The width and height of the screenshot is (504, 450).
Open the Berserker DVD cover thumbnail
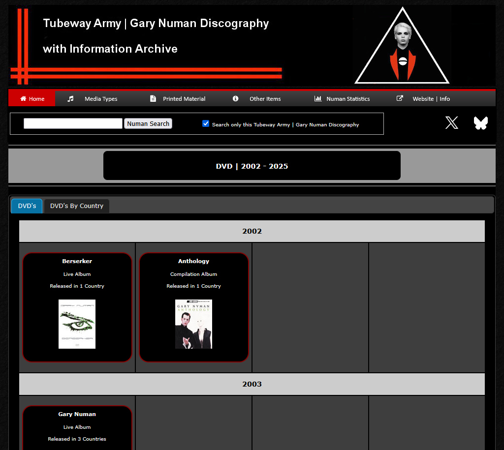point(77,324)
